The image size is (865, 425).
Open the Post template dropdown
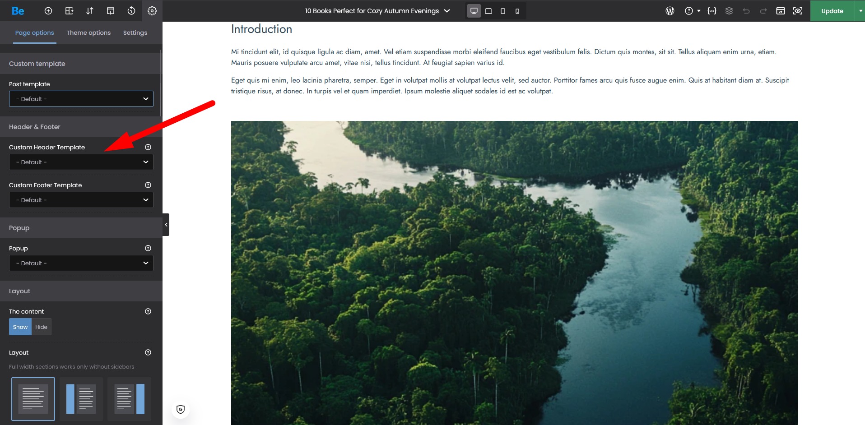[81, 99]
